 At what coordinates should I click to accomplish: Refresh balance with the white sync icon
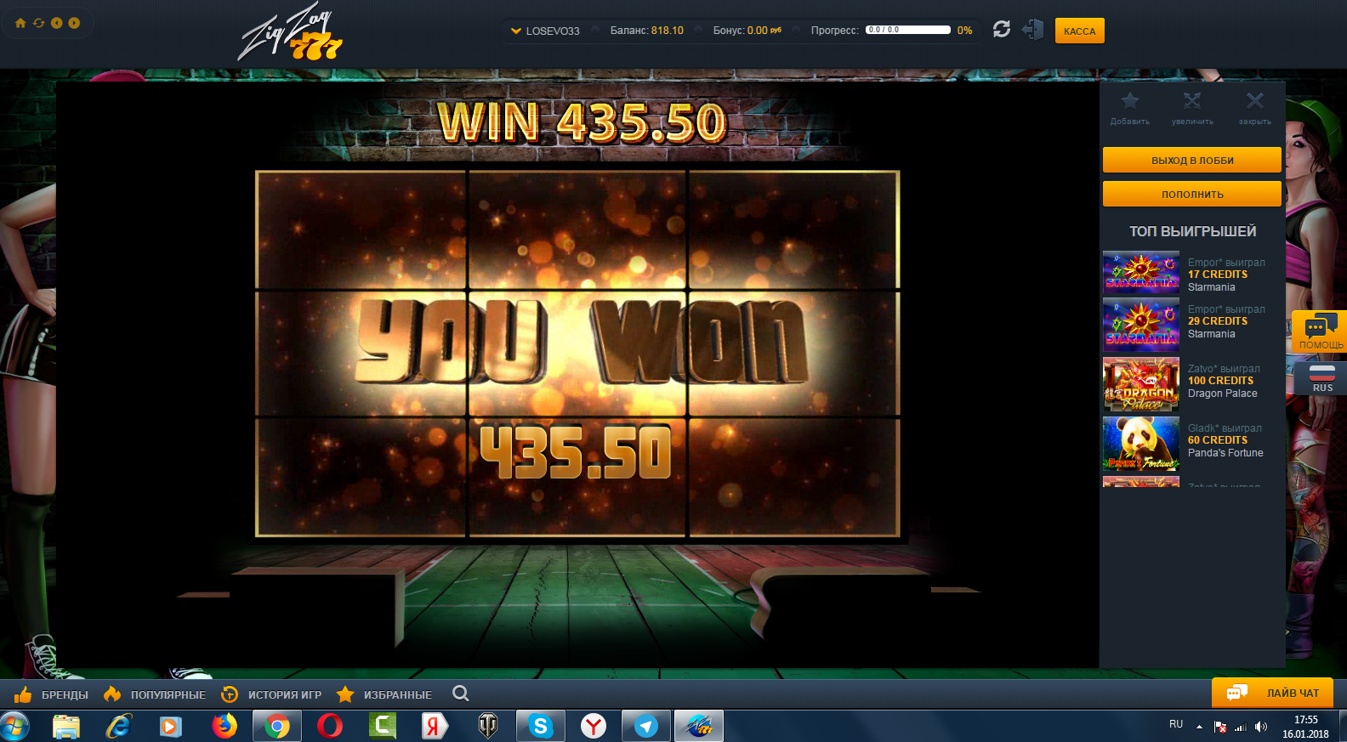click(x=1002, y=30)
